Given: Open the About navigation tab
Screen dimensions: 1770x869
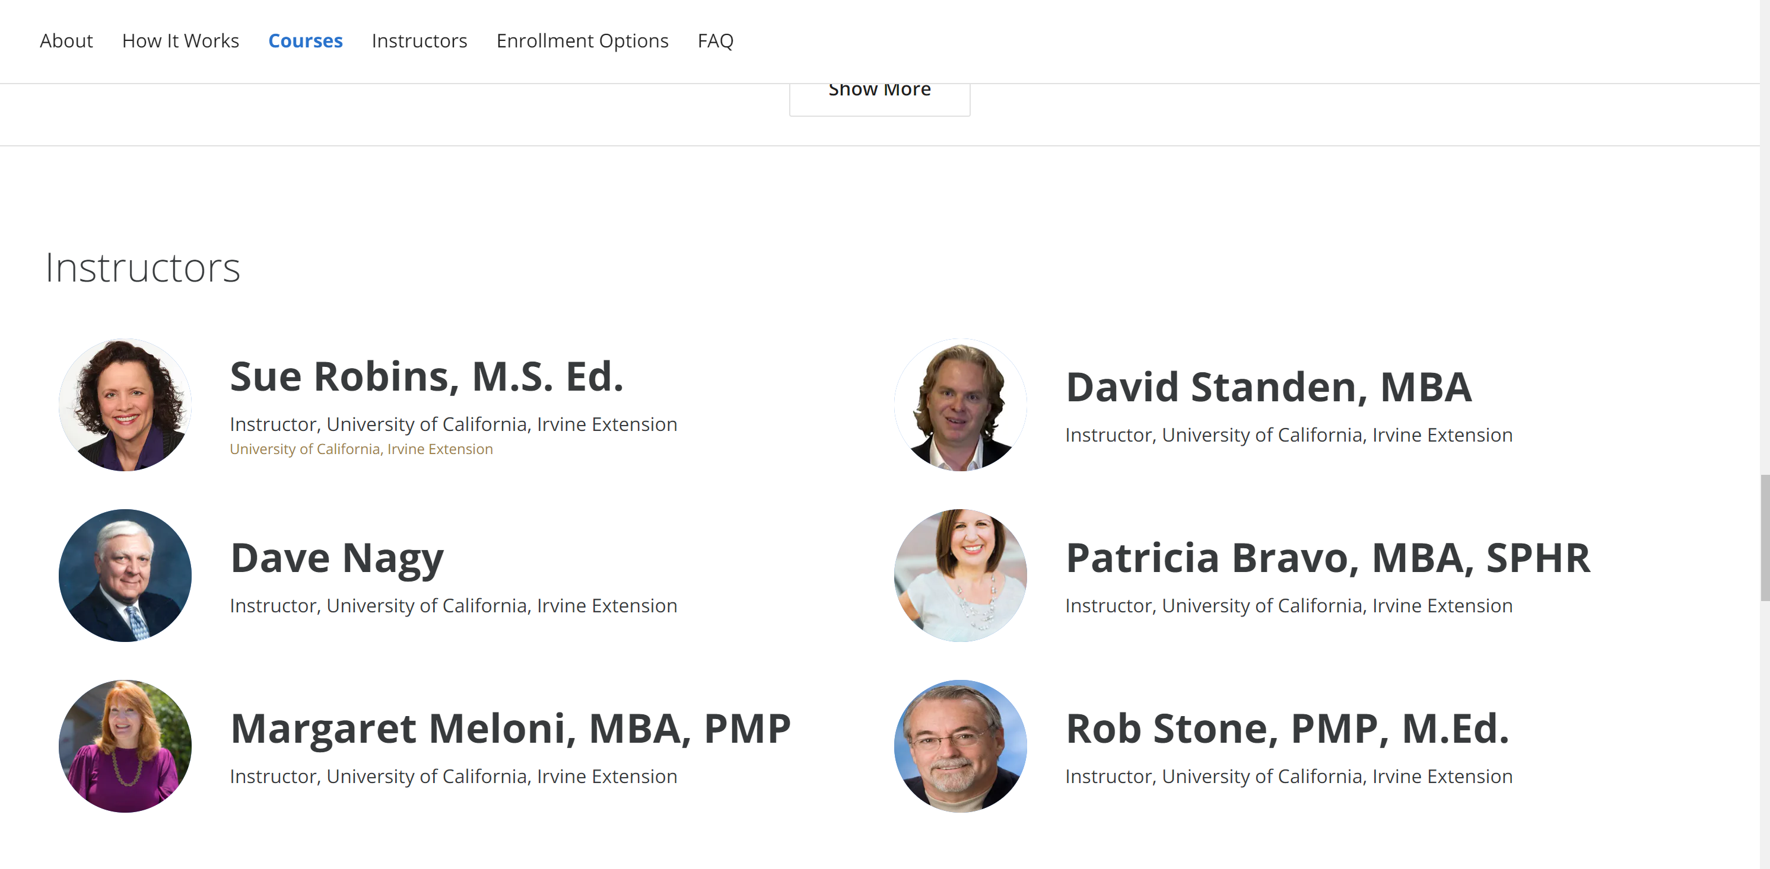Looking at the screenshot, I should 66,41.
